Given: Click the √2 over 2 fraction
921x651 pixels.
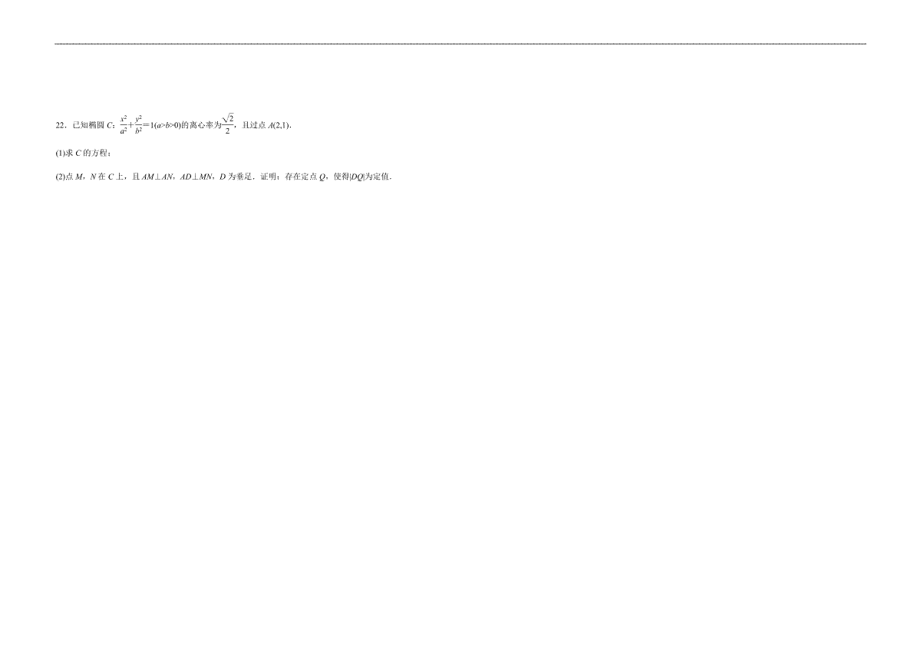Looking at the screenshot, I should point(228,123).
